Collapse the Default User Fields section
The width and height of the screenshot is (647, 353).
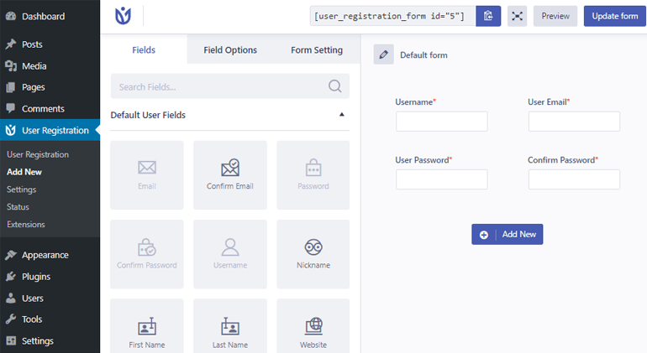(x=342, y=115)
